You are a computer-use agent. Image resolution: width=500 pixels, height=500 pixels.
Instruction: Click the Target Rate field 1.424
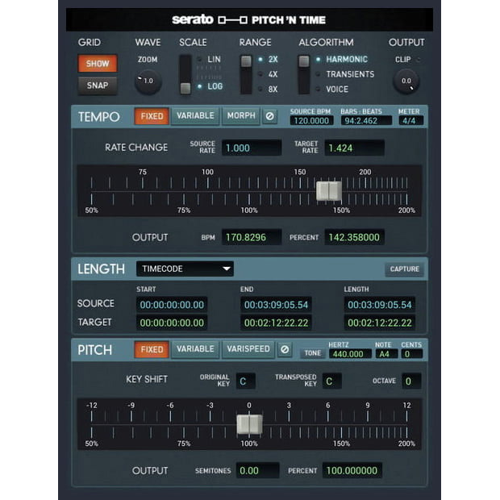point(354,148)
